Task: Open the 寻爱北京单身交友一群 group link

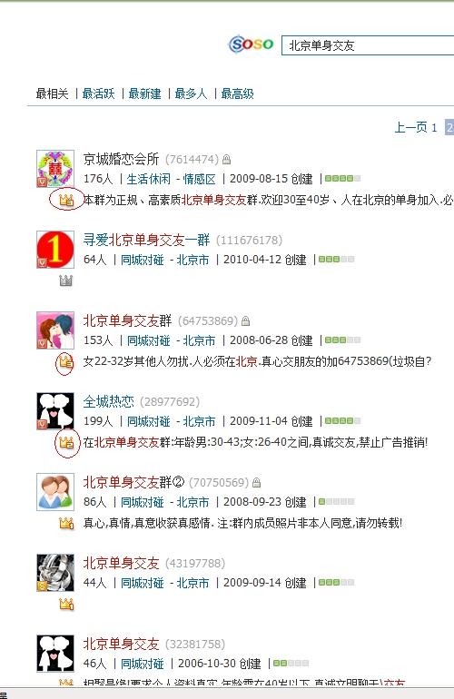Action: 146,240
